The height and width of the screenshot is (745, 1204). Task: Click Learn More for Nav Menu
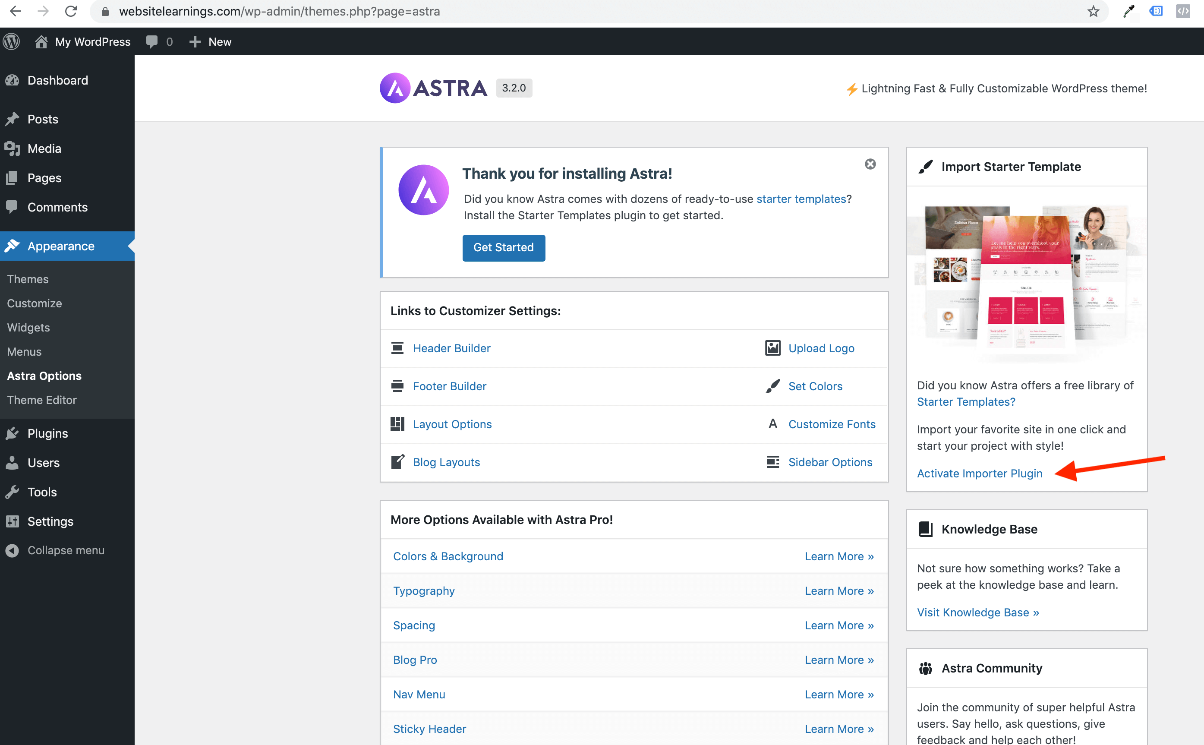point(839,694)
